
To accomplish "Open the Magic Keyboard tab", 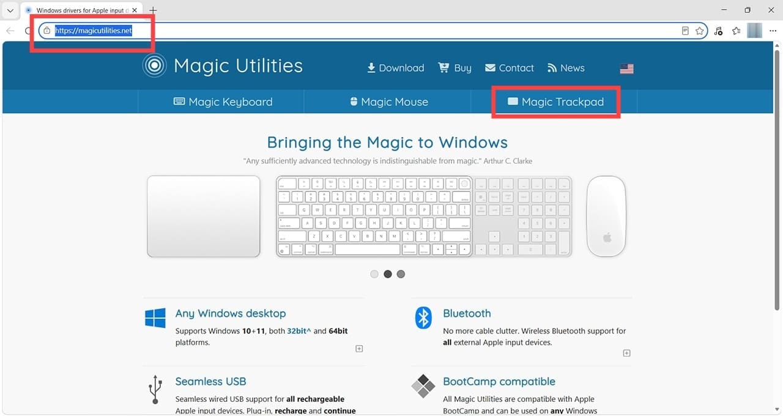I will coord(223,102).
